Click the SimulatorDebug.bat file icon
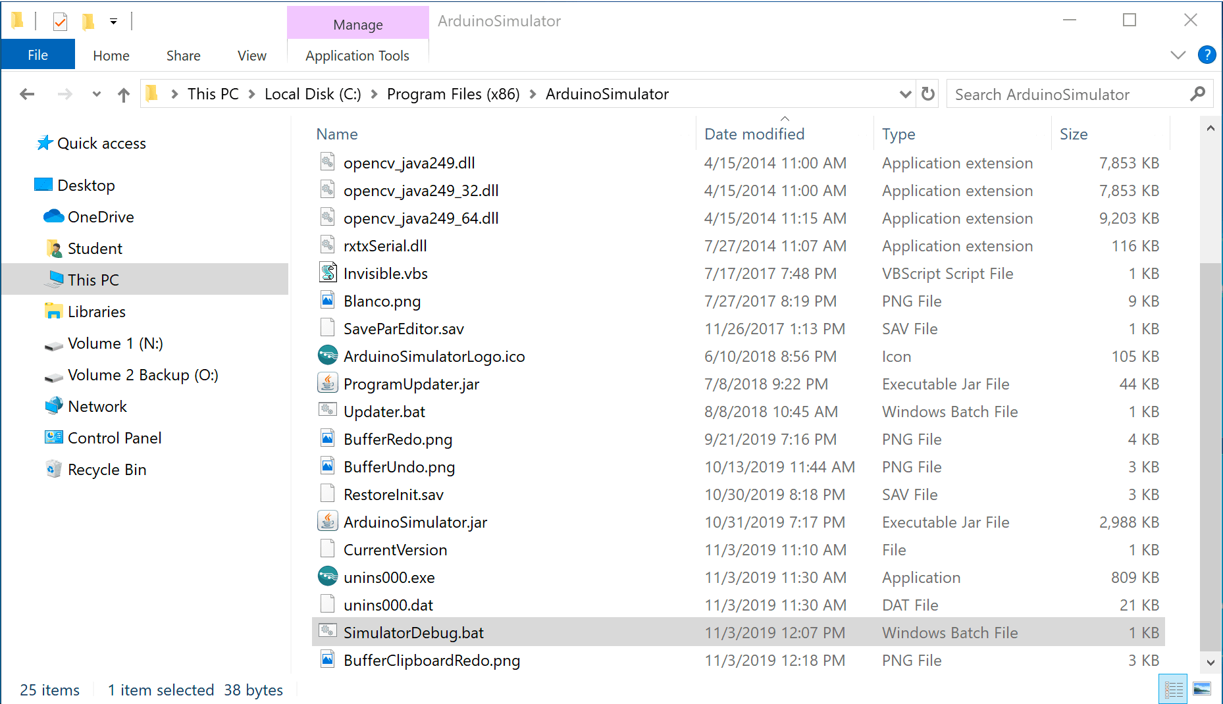 coord(327,632)
